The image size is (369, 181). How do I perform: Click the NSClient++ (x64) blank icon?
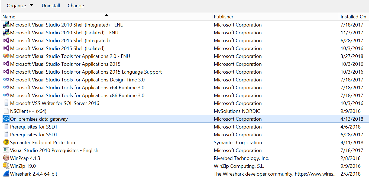[6, 111]
